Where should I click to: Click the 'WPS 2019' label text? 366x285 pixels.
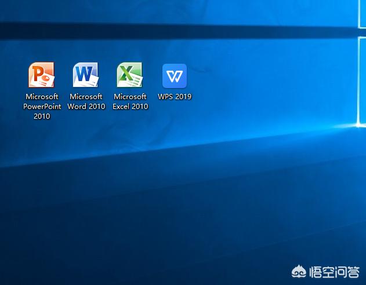click(175, 97)
